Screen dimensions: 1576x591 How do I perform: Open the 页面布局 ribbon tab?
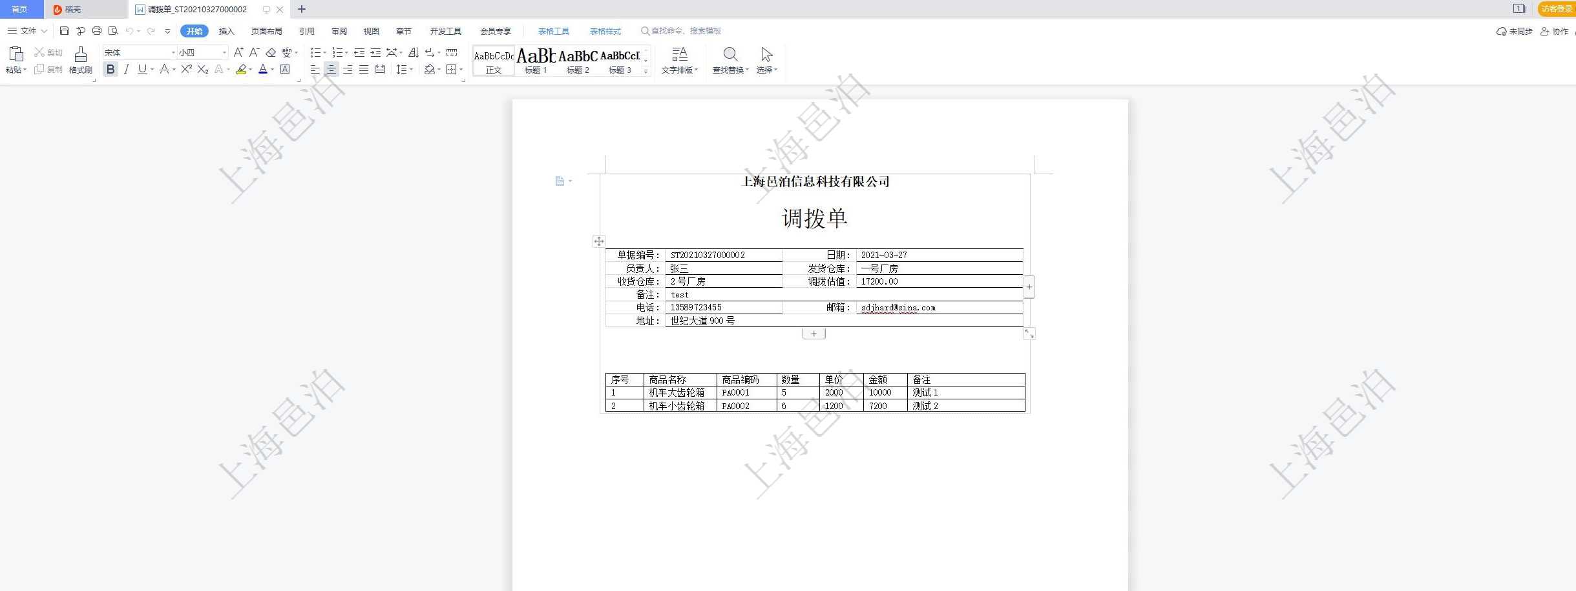(x=266, y=31)
